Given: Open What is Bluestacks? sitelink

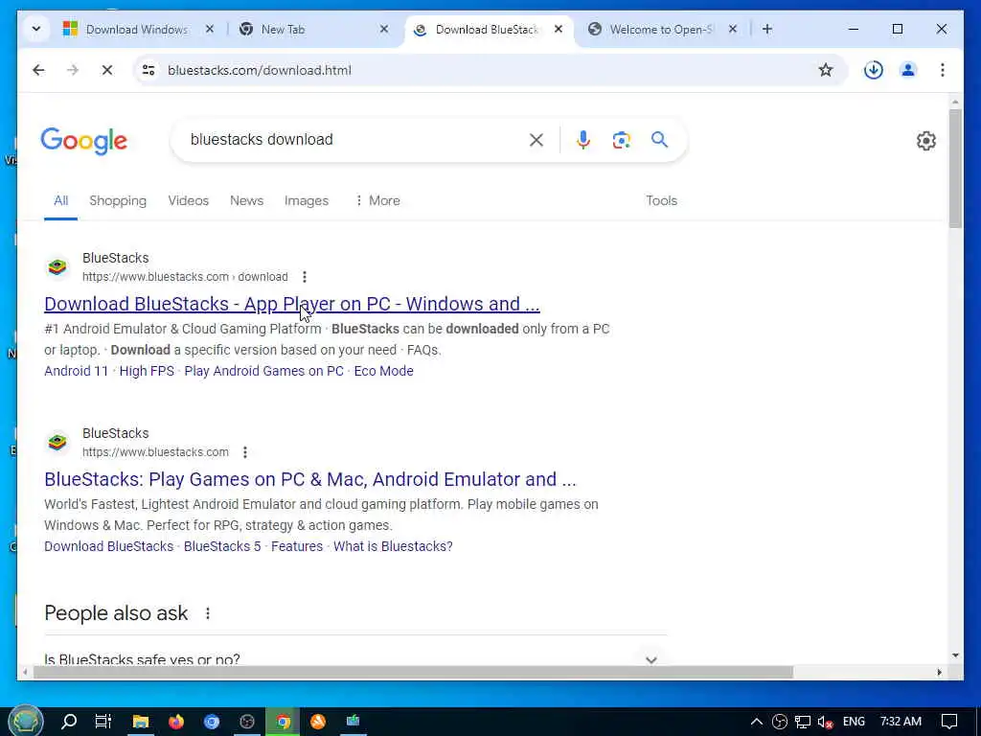Looking at the screenshot, I should click(393, 546).
